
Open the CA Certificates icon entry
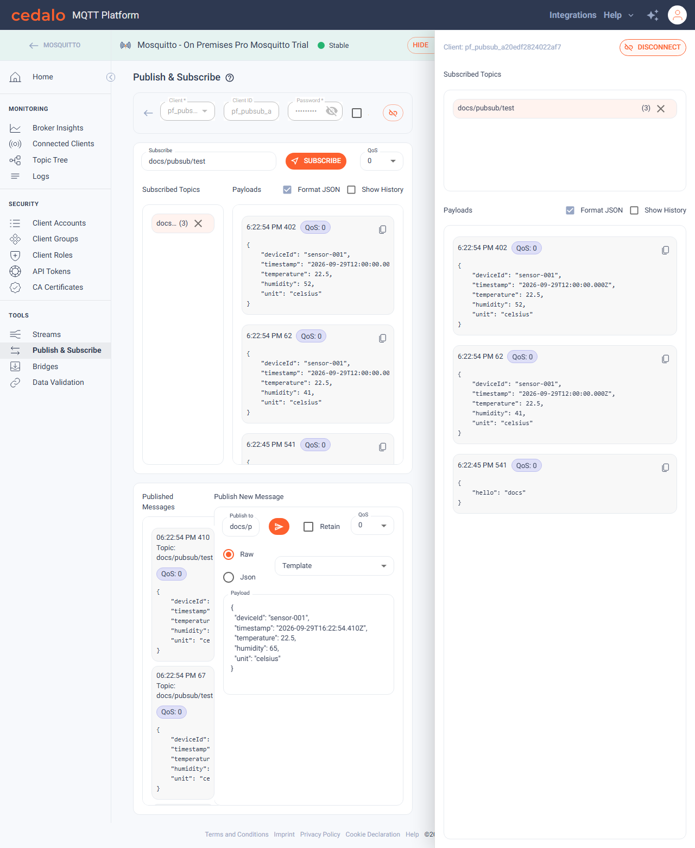pos(15,287)
